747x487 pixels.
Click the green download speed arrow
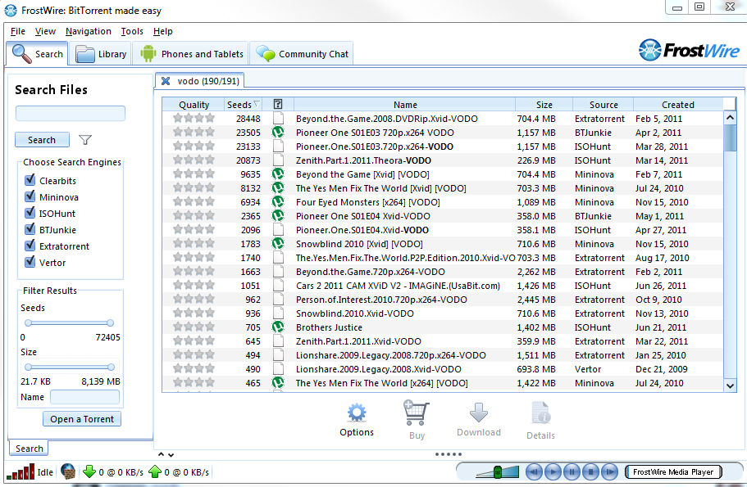coord(89,471)
